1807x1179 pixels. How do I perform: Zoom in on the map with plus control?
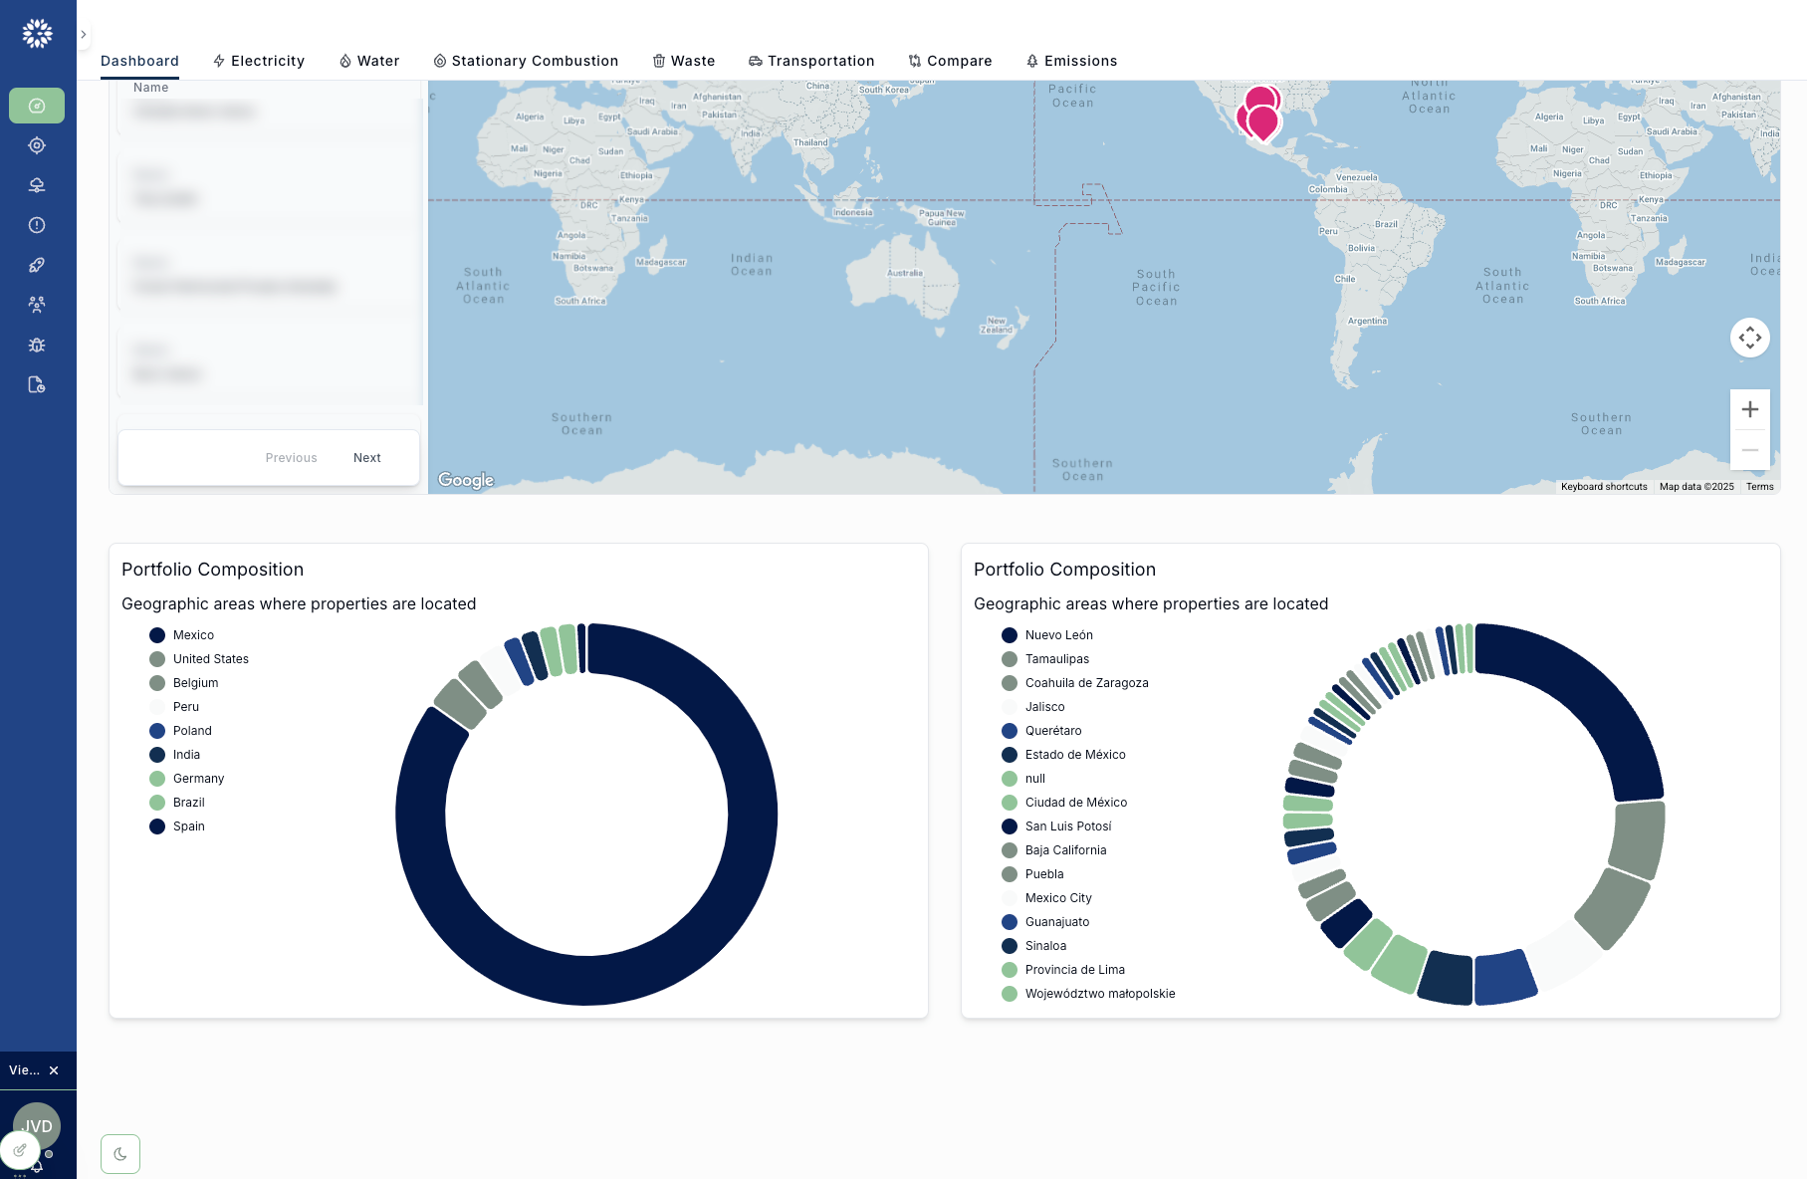point(1750,408)
